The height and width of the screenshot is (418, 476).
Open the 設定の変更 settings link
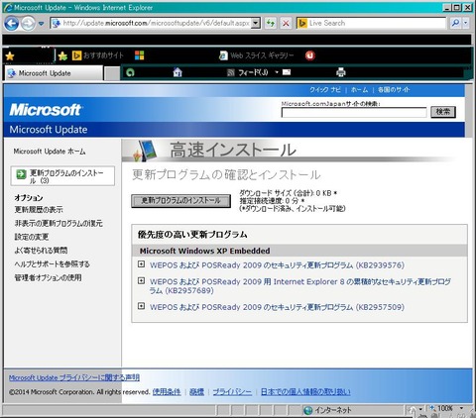pos(32,237)
